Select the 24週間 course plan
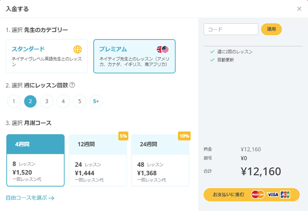308x211 pixels. point(160,160)
